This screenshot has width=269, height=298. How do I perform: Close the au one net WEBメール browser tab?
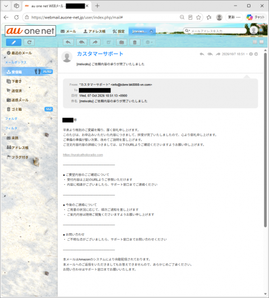[x=87, y=6]
